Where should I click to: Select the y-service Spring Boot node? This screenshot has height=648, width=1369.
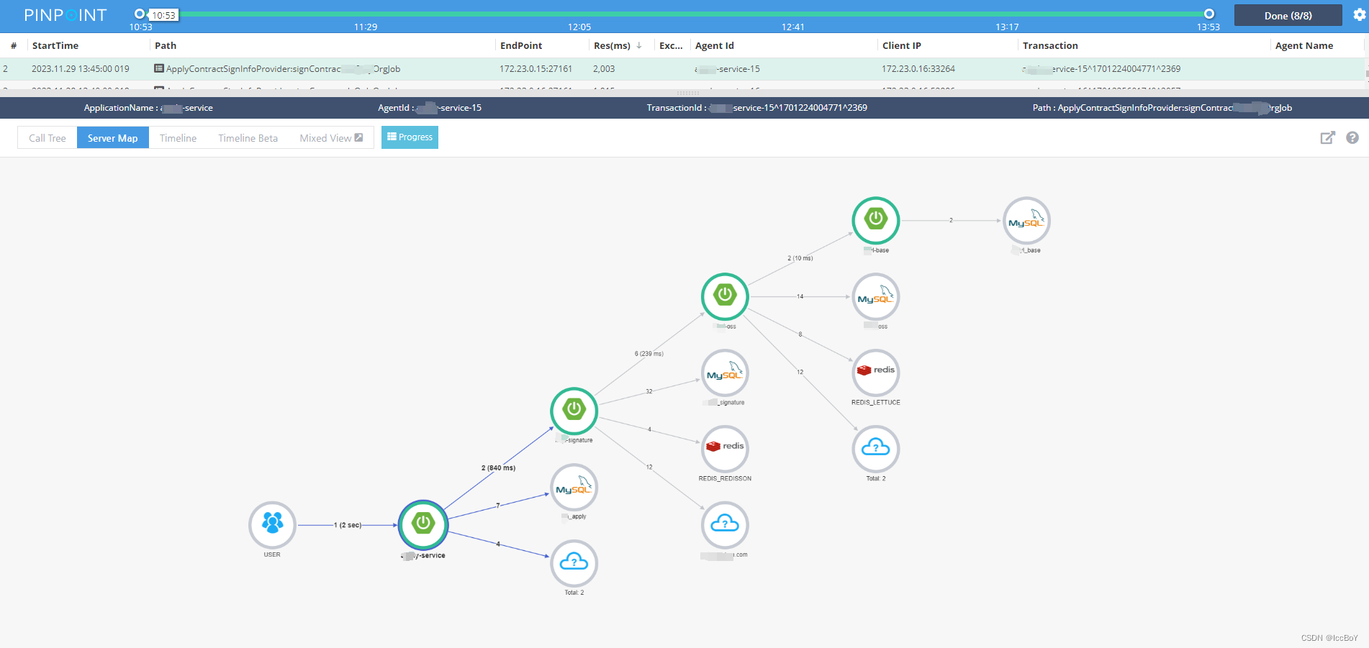coord(423,524)
